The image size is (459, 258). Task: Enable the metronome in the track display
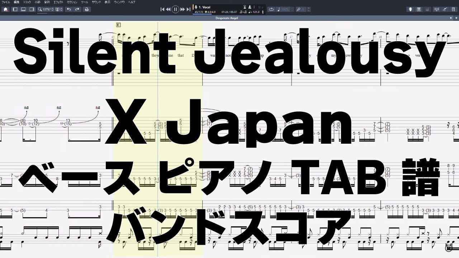point(250,7)
